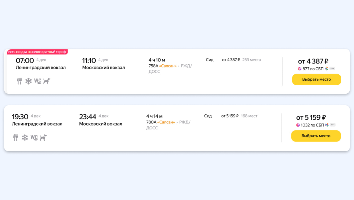Viewport: 354px width, 200px height.
Task: Click the non-refundable fare discount badge
Action: click(37, 52)
